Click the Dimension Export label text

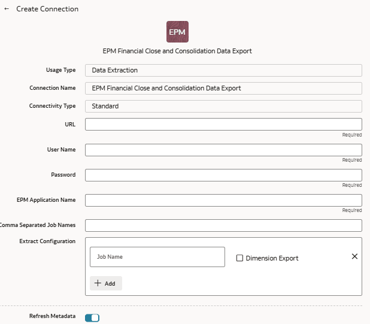(272, 258)
